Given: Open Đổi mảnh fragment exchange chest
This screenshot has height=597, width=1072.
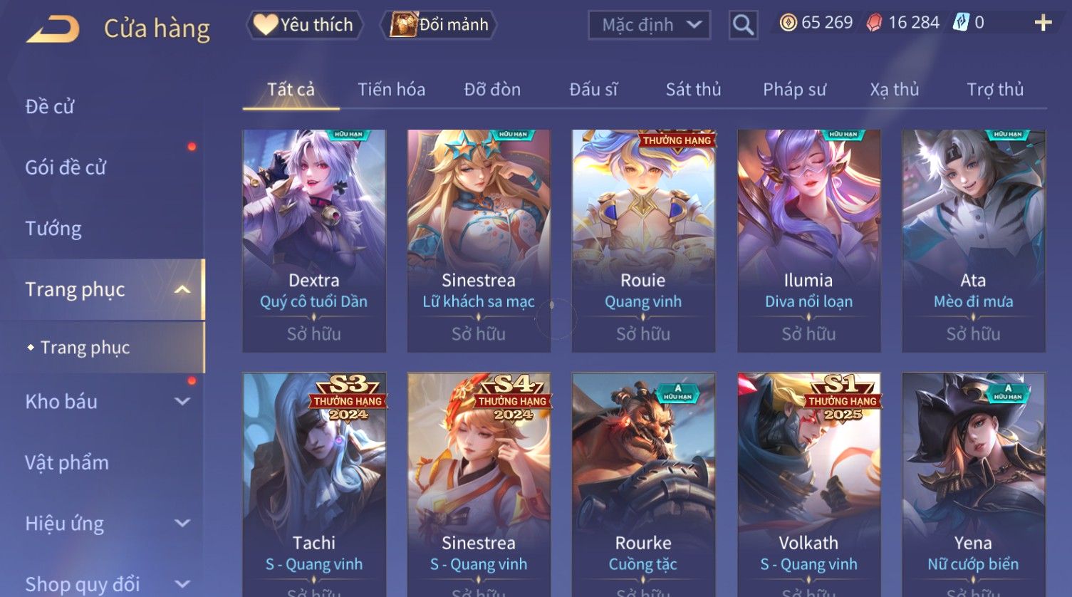Looking at the screenshot, I should 439,25.
